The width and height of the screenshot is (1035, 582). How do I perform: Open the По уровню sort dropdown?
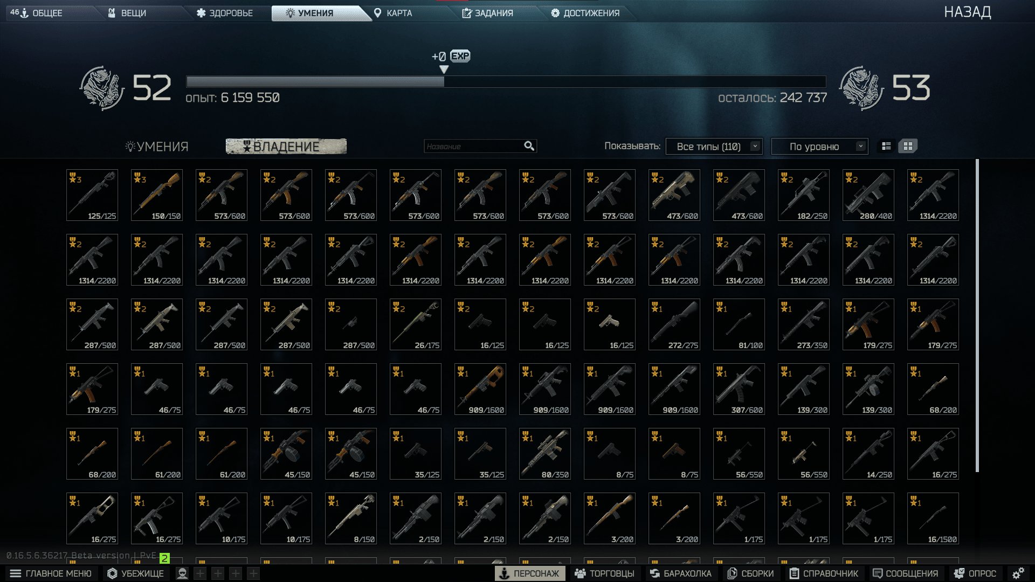tap(819, 147)
